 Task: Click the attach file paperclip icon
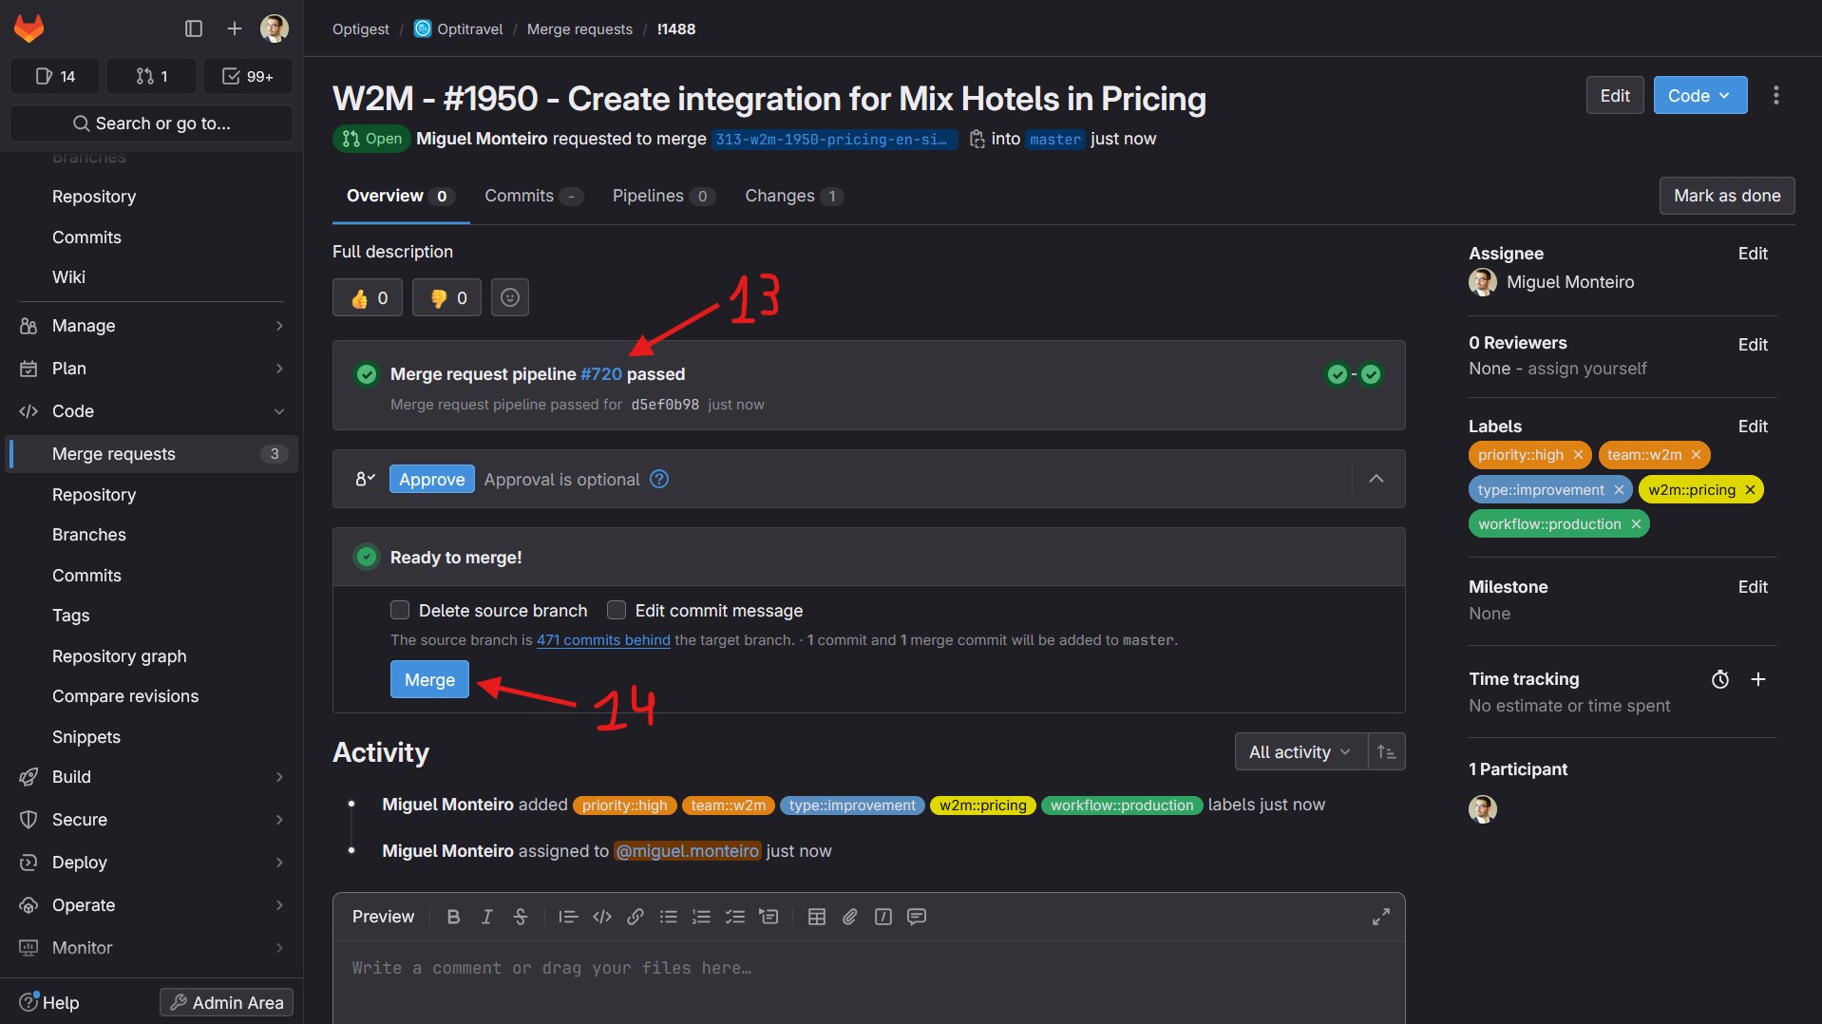[x=849, y=917]
